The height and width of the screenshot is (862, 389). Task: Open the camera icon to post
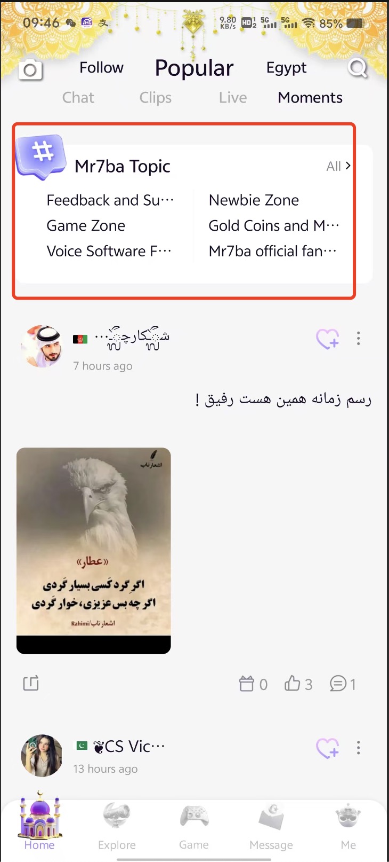click(x=30, y=70)
